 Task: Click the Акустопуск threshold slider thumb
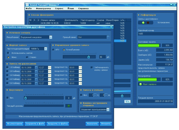coord(25,98)
